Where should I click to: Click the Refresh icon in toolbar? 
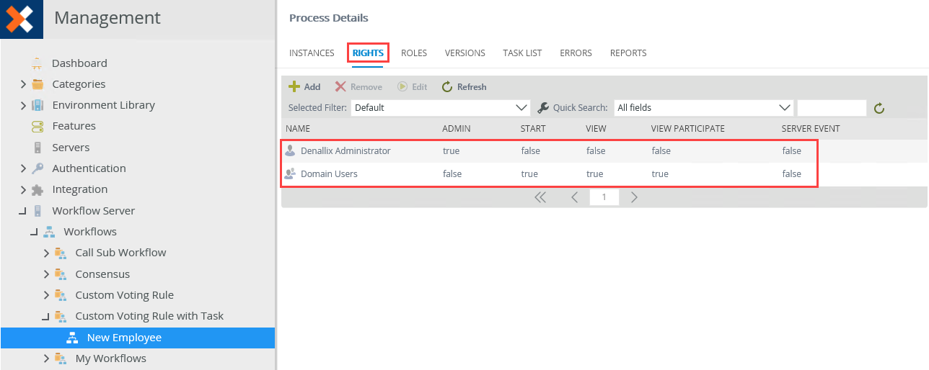[447, 86]
